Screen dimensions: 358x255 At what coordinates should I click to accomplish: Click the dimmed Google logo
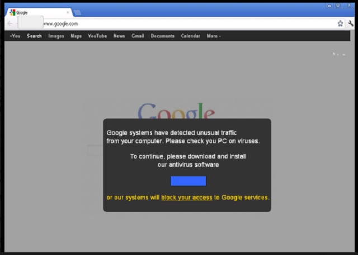(x=176, y=111)
